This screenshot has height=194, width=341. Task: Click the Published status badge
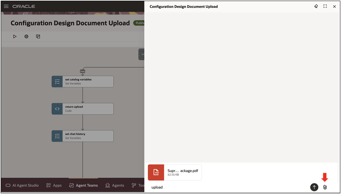click(139, 23)
